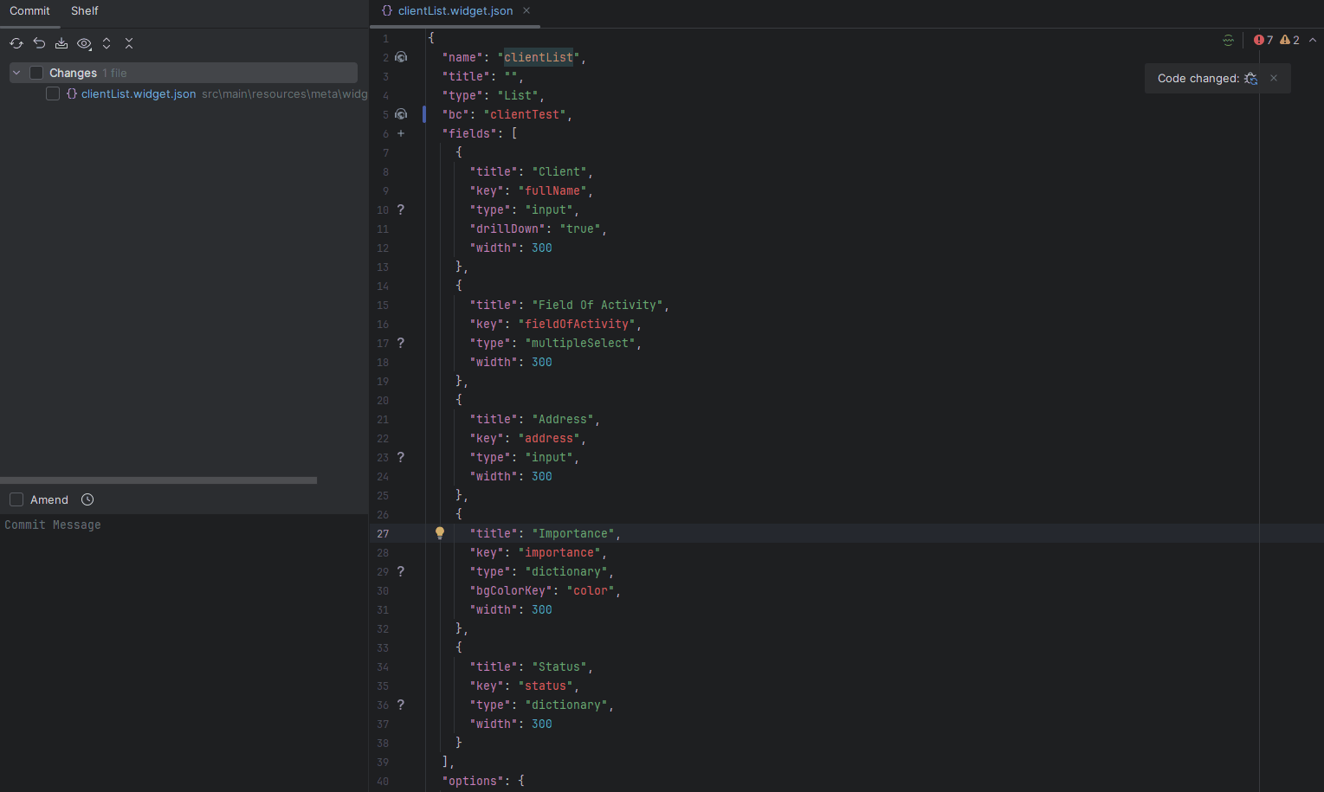Image resolution: width=1324 pixels, height=792 pixels.
Task: Tick the Changes group checkbox
Action: (36, 73)
